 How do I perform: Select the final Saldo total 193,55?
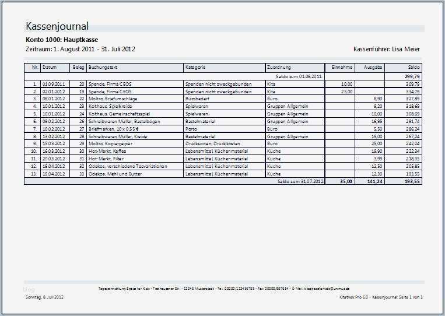click(412, 181)
